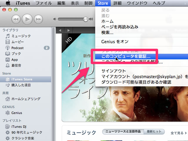Viewport: 188px width, 141px height.
Task: Adjust the volume slider knob
Action: (x=85, y=19)
